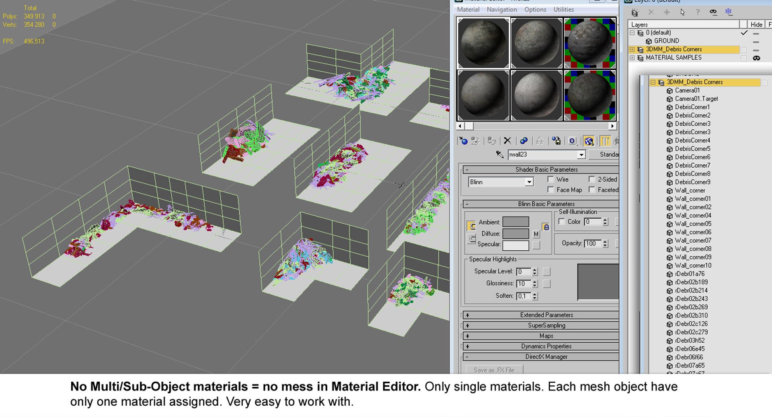The width and height of the screenshot is (772, 417).
Task: Click the Glossiness spinner arrows
Action: click(535, 284)
